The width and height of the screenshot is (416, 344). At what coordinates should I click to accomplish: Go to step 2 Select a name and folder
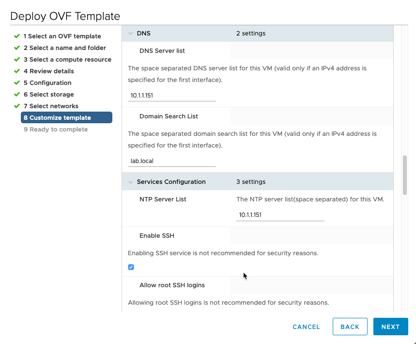[x=64, y=48]
